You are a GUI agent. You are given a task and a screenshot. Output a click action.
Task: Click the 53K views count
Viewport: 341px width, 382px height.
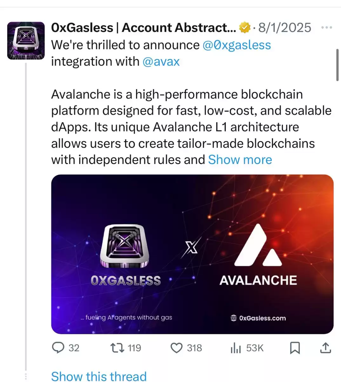pyautogui.click(x=255, y=348)
